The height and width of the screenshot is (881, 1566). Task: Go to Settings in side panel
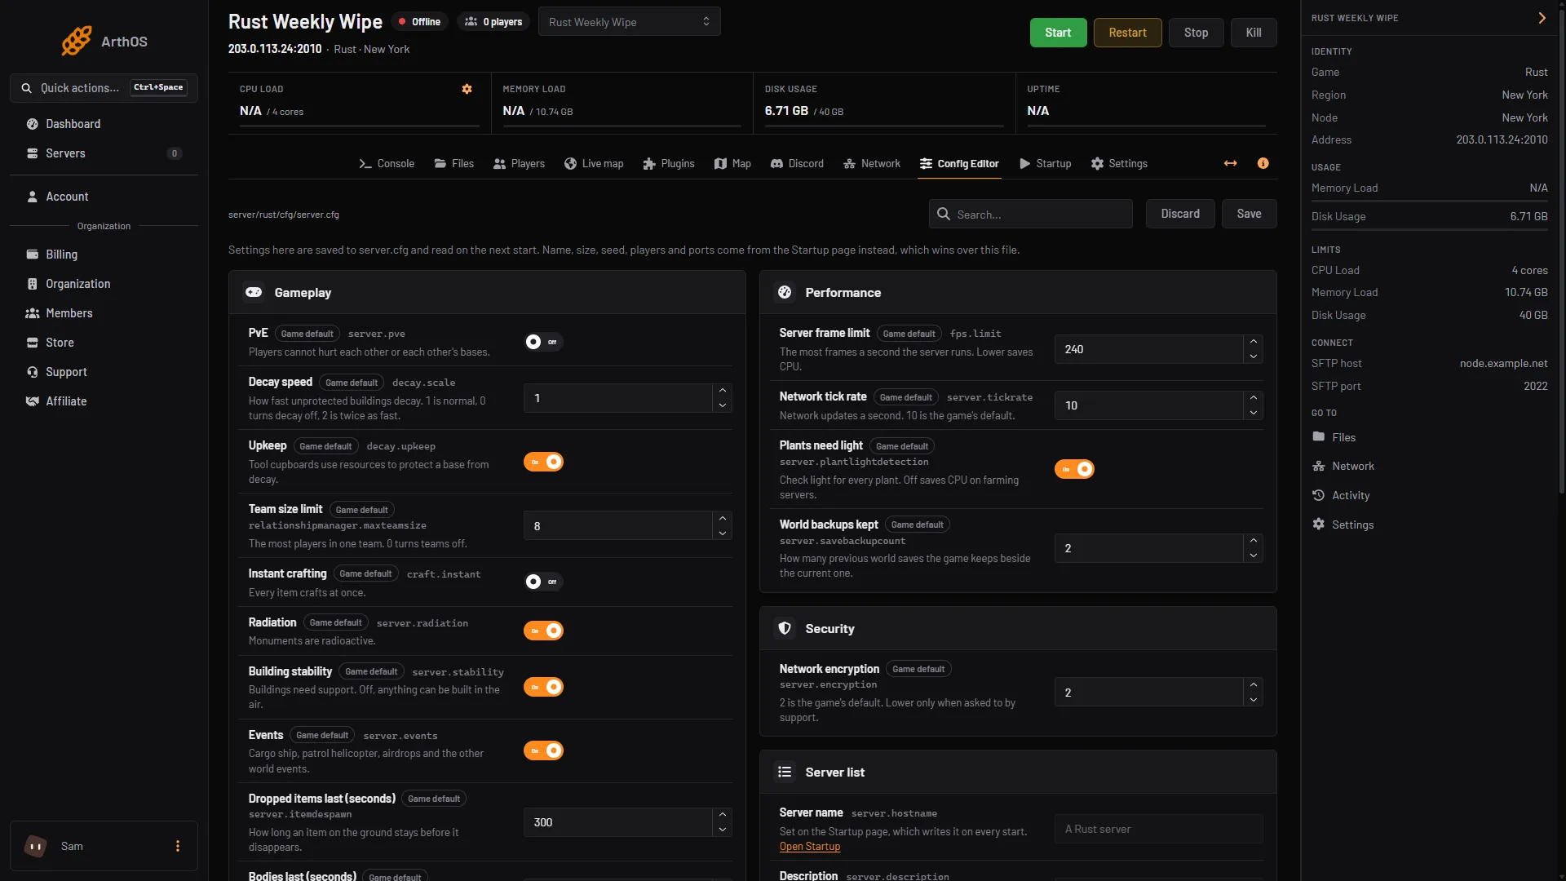(1343, 525)
